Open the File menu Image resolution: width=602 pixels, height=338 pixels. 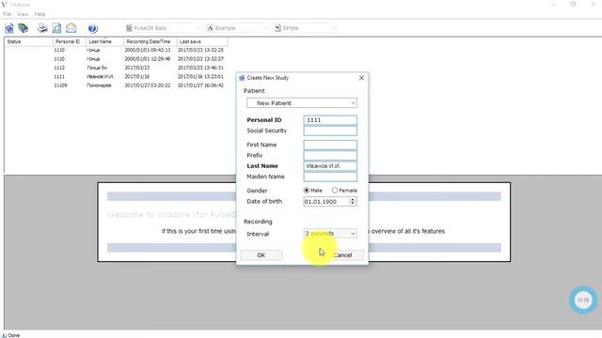(7, 14)
